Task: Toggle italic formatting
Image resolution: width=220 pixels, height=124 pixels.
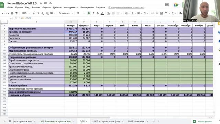Action: coord(93,13)
